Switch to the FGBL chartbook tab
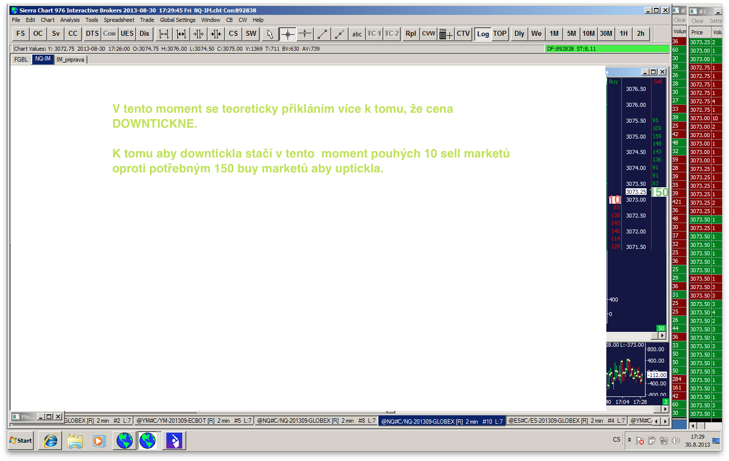729x461 pixels. (x=21, y=60)
